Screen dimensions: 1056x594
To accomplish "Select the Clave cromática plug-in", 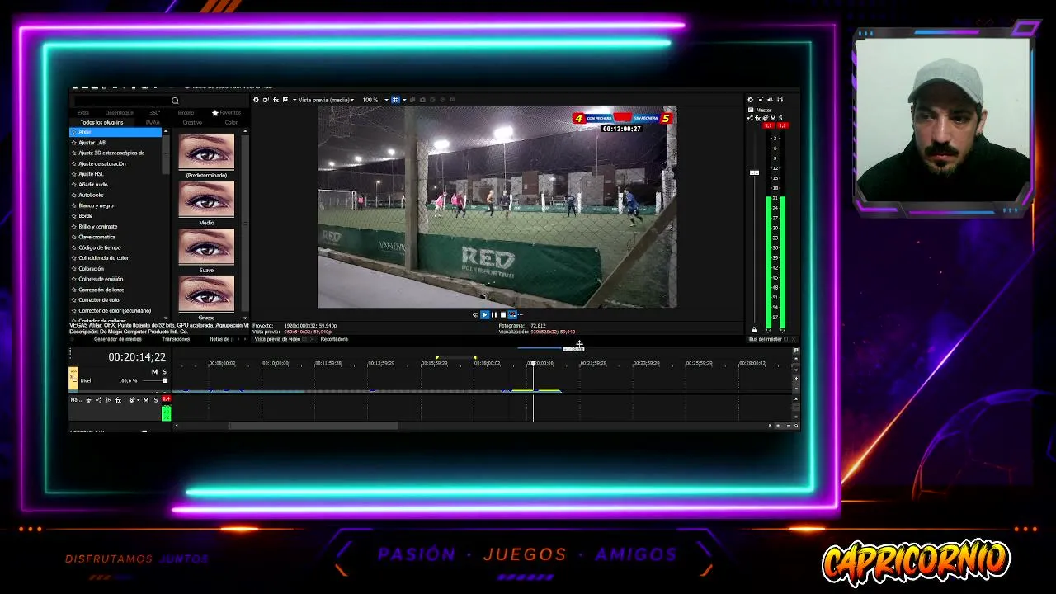I will [x=97, y=237].
